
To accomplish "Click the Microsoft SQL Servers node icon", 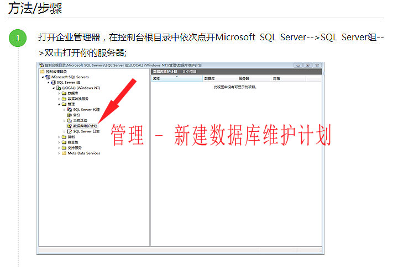I will [48, 77].
